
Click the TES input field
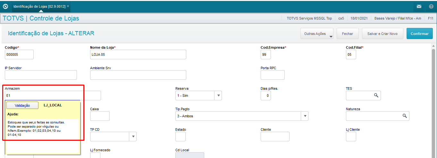pyautogui.click(x=363, y=96)
